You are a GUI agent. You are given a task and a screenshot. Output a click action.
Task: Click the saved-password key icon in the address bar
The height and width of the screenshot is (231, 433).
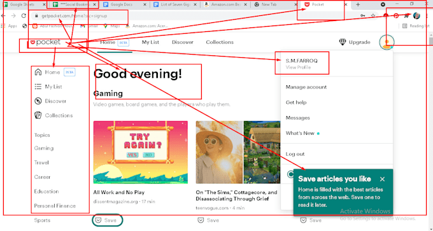pos(363,16)
